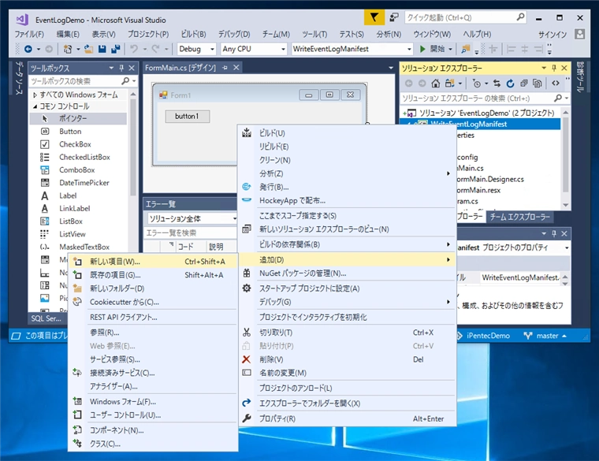Click the Save All toolbar icon
This screenshot has width=599, height=461.
(x=116, y=49)
